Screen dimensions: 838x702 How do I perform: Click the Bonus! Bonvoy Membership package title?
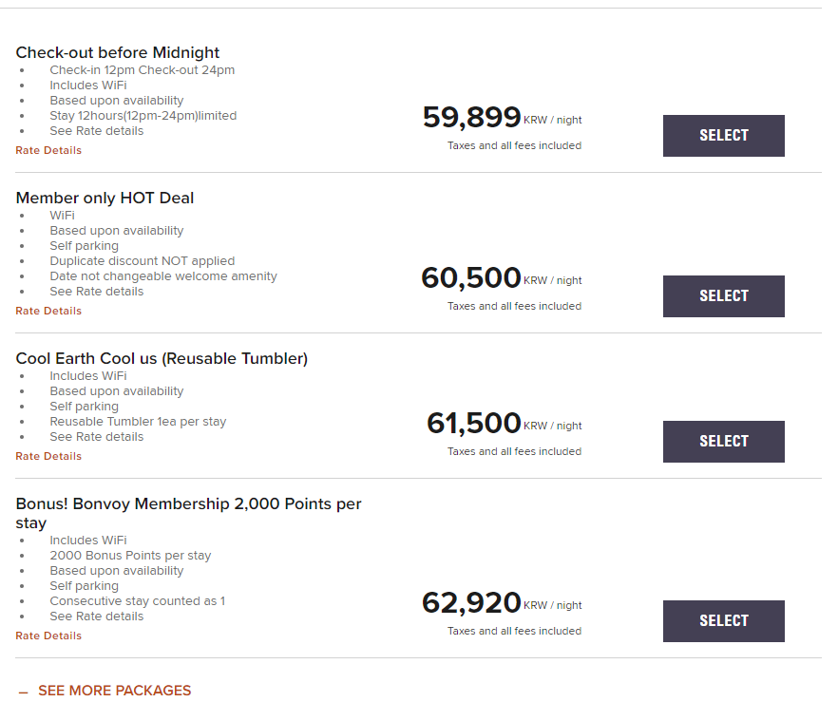click(188, 504)
